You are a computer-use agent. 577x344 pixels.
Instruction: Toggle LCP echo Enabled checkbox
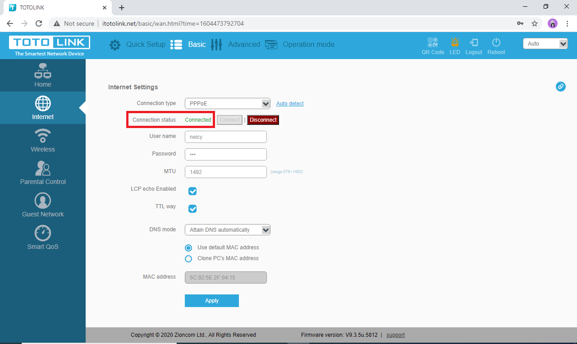(192, 191)
